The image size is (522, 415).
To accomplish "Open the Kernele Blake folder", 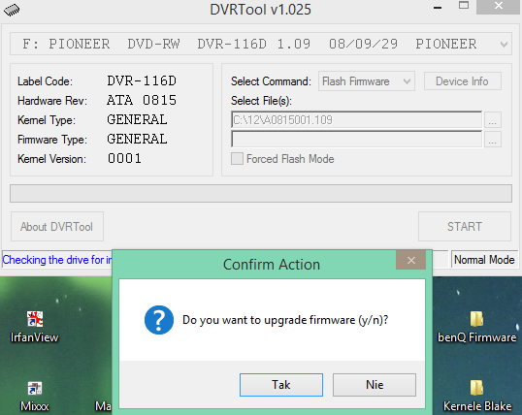I will pyautogui.click(x=477, y=396).
